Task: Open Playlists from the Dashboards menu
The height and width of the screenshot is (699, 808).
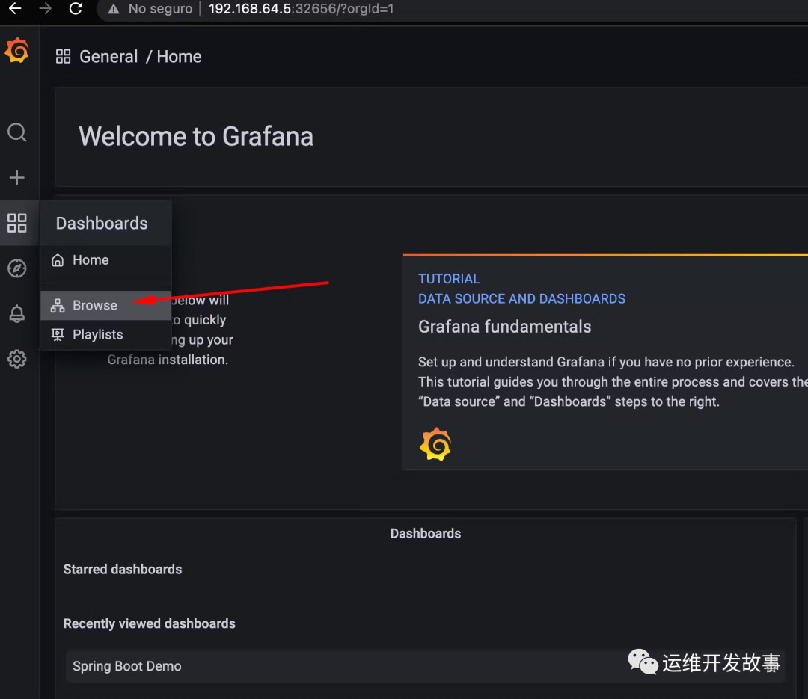Action: (x=97, y=335)
